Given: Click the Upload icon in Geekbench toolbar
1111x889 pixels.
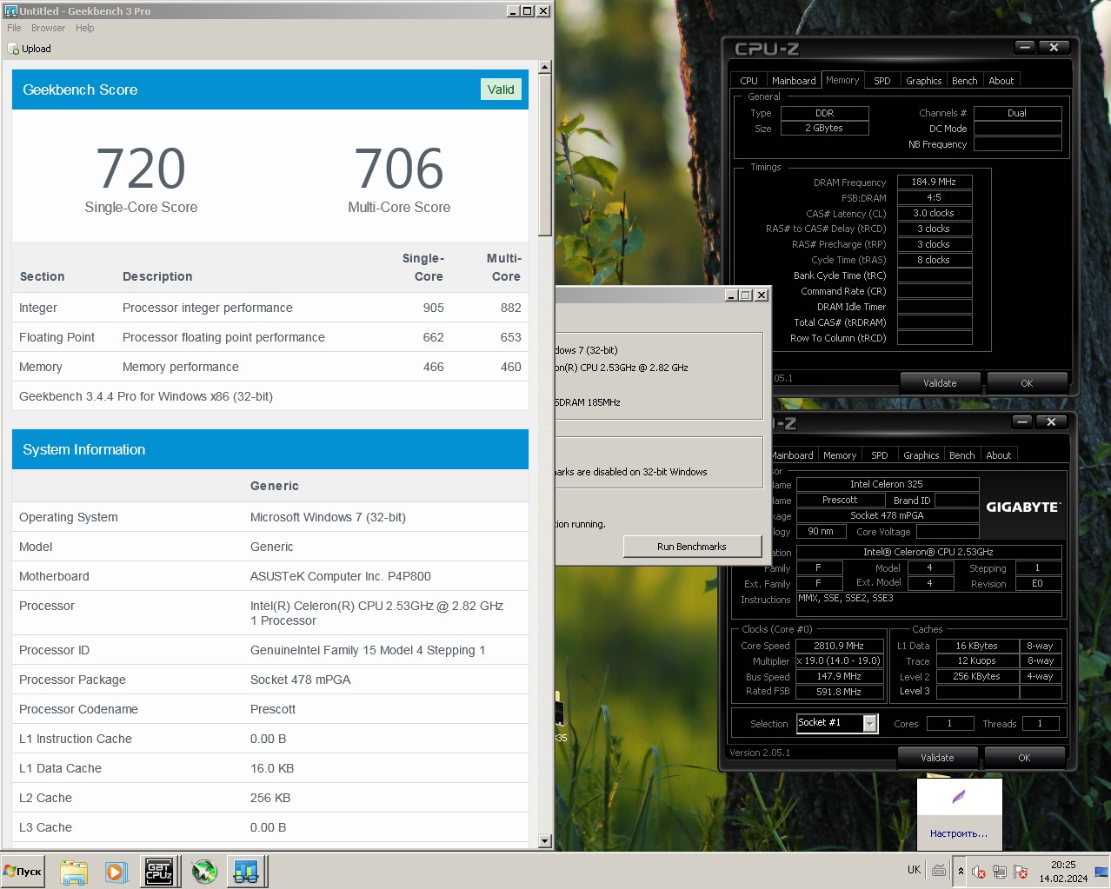Looking at the screenshot, I should 13,49.
